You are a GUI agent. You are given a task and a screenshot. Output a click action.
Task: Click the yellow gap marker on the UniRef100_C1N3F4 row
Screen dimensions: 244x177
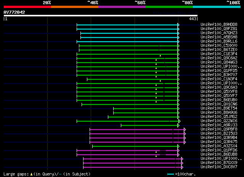160,81
